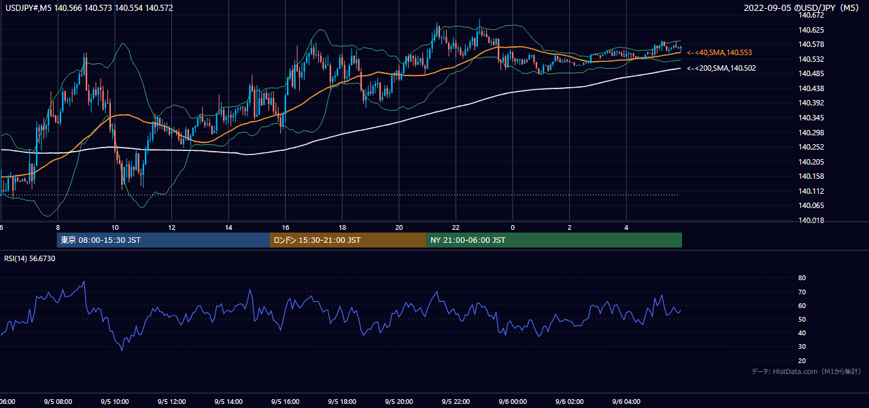Click RSI scale value 50

pos(802,319)
